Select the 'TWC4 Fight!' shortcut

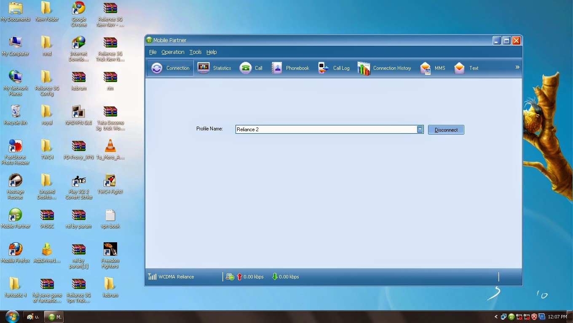click(110, 184)
